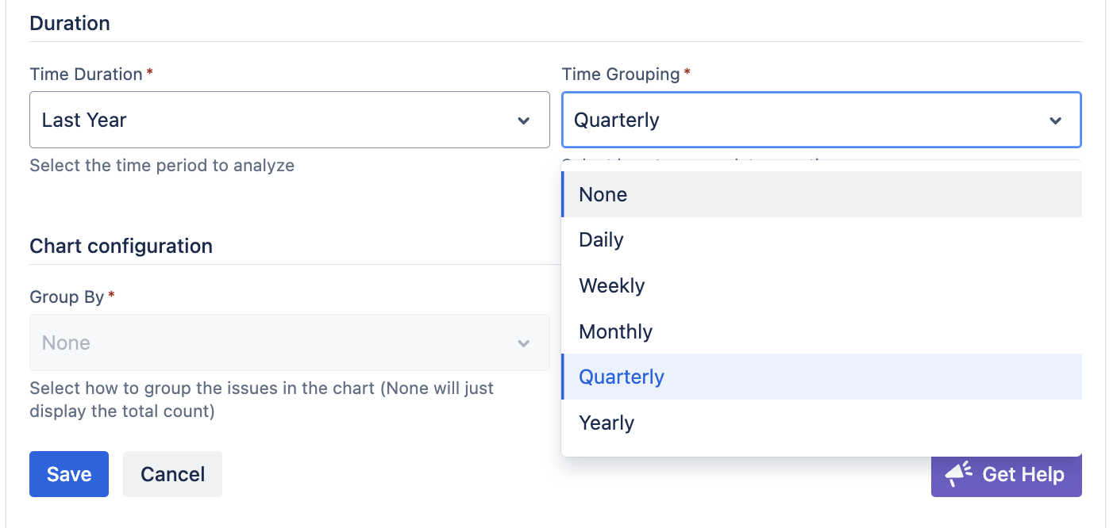Click the greyed-out Group By chevron arrow
The image size is (1113, 528).
coord(524,343)
